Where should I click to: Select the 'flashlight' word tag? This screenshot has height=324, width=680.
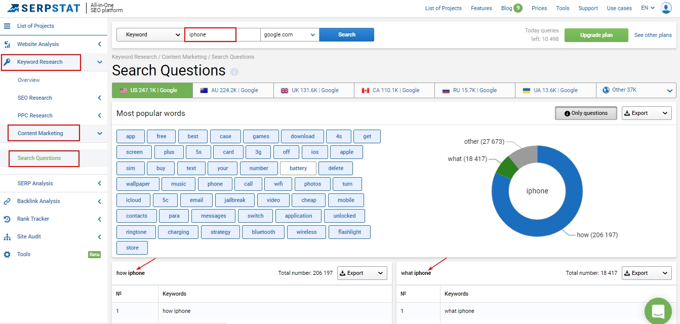coord(350,232)
